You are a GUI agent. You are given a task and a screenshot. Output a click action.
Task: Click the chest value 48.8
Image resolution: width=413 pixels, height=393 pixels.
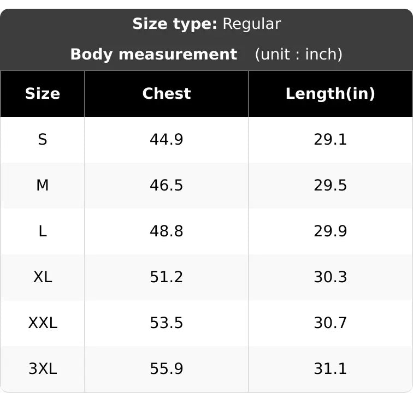click(x=167, y=231)
